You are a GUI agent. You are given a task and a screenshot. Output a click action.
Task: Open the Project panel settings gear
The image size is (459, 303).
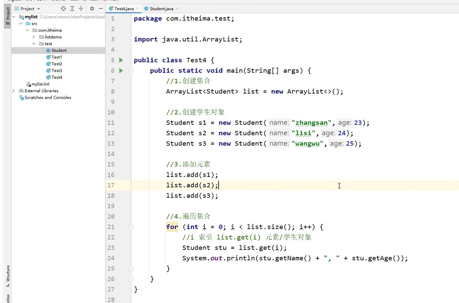pos(92,9)
